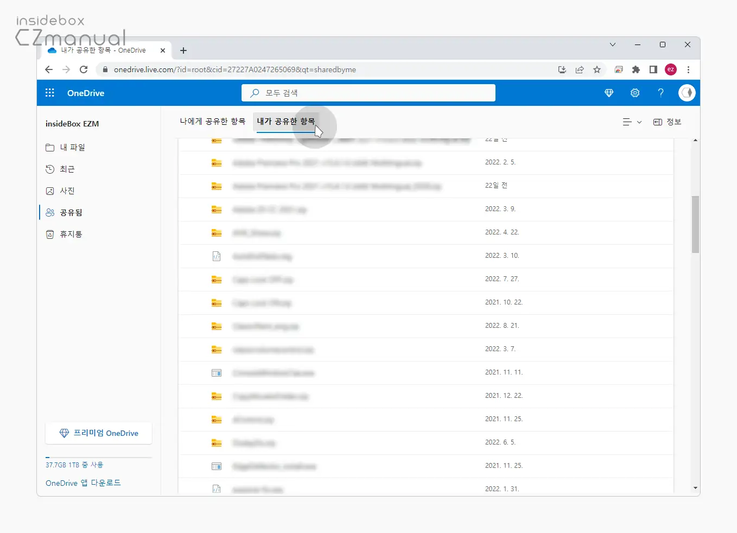
Task: Open OneDrive settings gear
Action: click(x=635, y=93)
